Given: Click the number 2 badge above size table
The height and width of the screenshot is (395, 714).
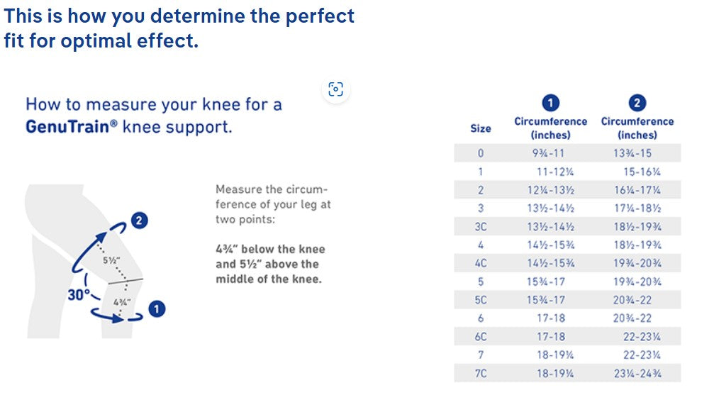Looking at the screenshot, I should tap(637, 103).
